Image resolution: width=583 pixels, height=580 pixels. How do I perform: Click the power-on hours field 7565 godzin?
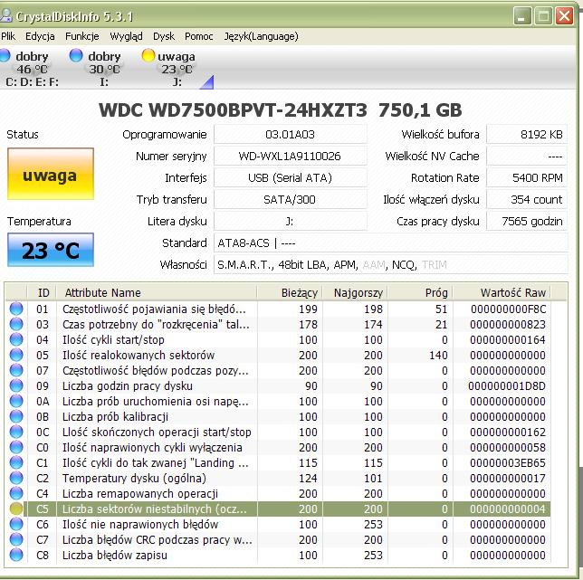[527, 221]
